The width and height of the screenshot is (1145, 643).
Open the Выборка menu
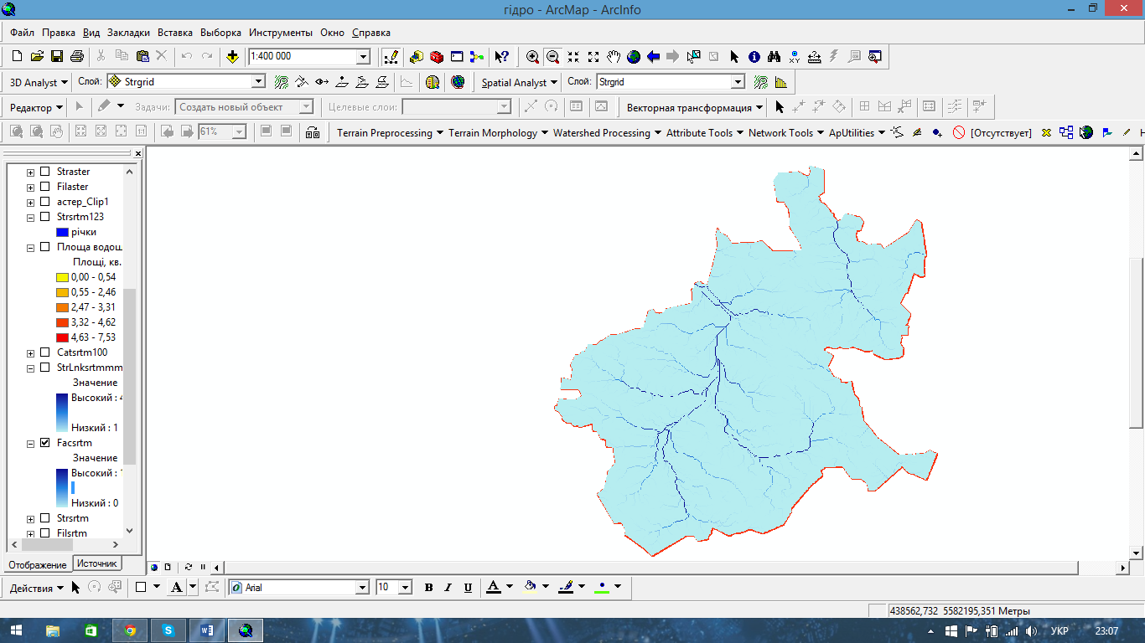pos(220,33)
